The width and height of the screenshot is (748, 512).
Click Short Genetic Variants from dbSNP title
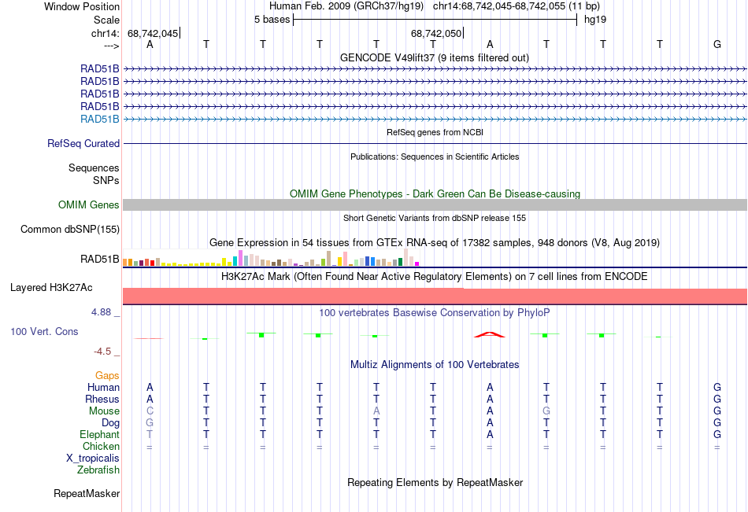click(435, 218)
